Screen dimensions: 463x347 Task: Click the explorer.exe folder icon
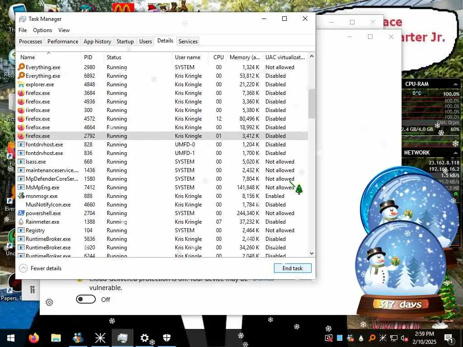coord(21,84)
